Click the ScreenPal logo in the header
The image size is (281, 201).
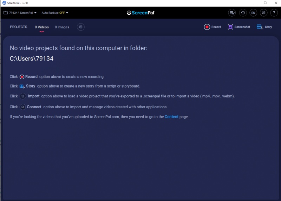[x=141, y=13]
